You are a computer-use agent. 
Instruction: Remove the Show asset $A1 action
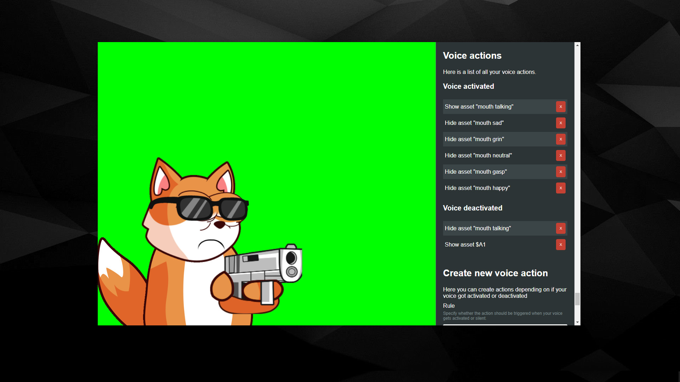point(561,244)
